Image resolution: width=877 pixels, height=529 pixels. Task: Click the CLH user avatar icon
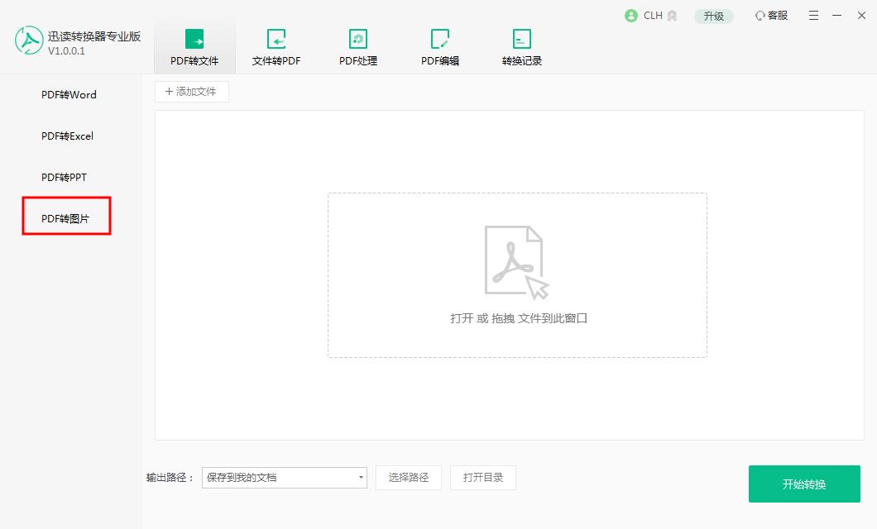pyautogui.click(x=630, y=15)
